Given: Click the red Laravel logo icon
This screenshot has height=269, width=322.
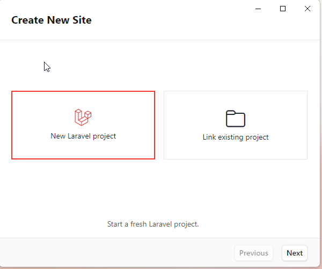Looking at the screenshot, I should point(83,117).
